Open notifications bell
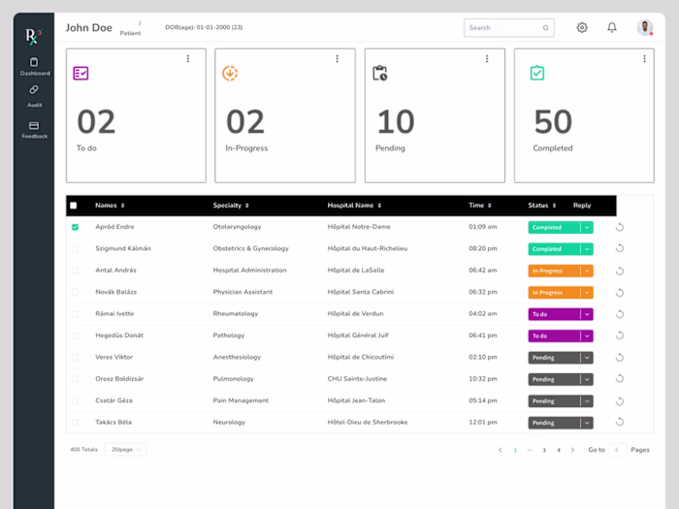The image size is (679, 509). tap(612, 28)
